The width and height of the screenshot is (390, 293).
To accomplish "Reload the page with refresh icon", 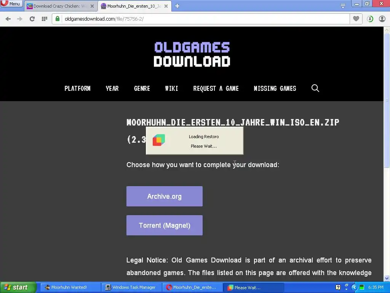I will tap(32, 19).
